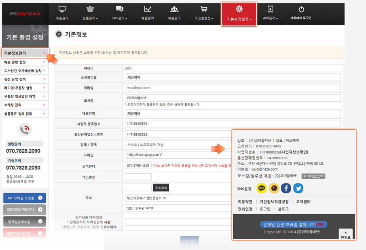Screen dimensions: 366x250
Task: Click the SMS관리 speech bubble icon
Action: [120, 9]
